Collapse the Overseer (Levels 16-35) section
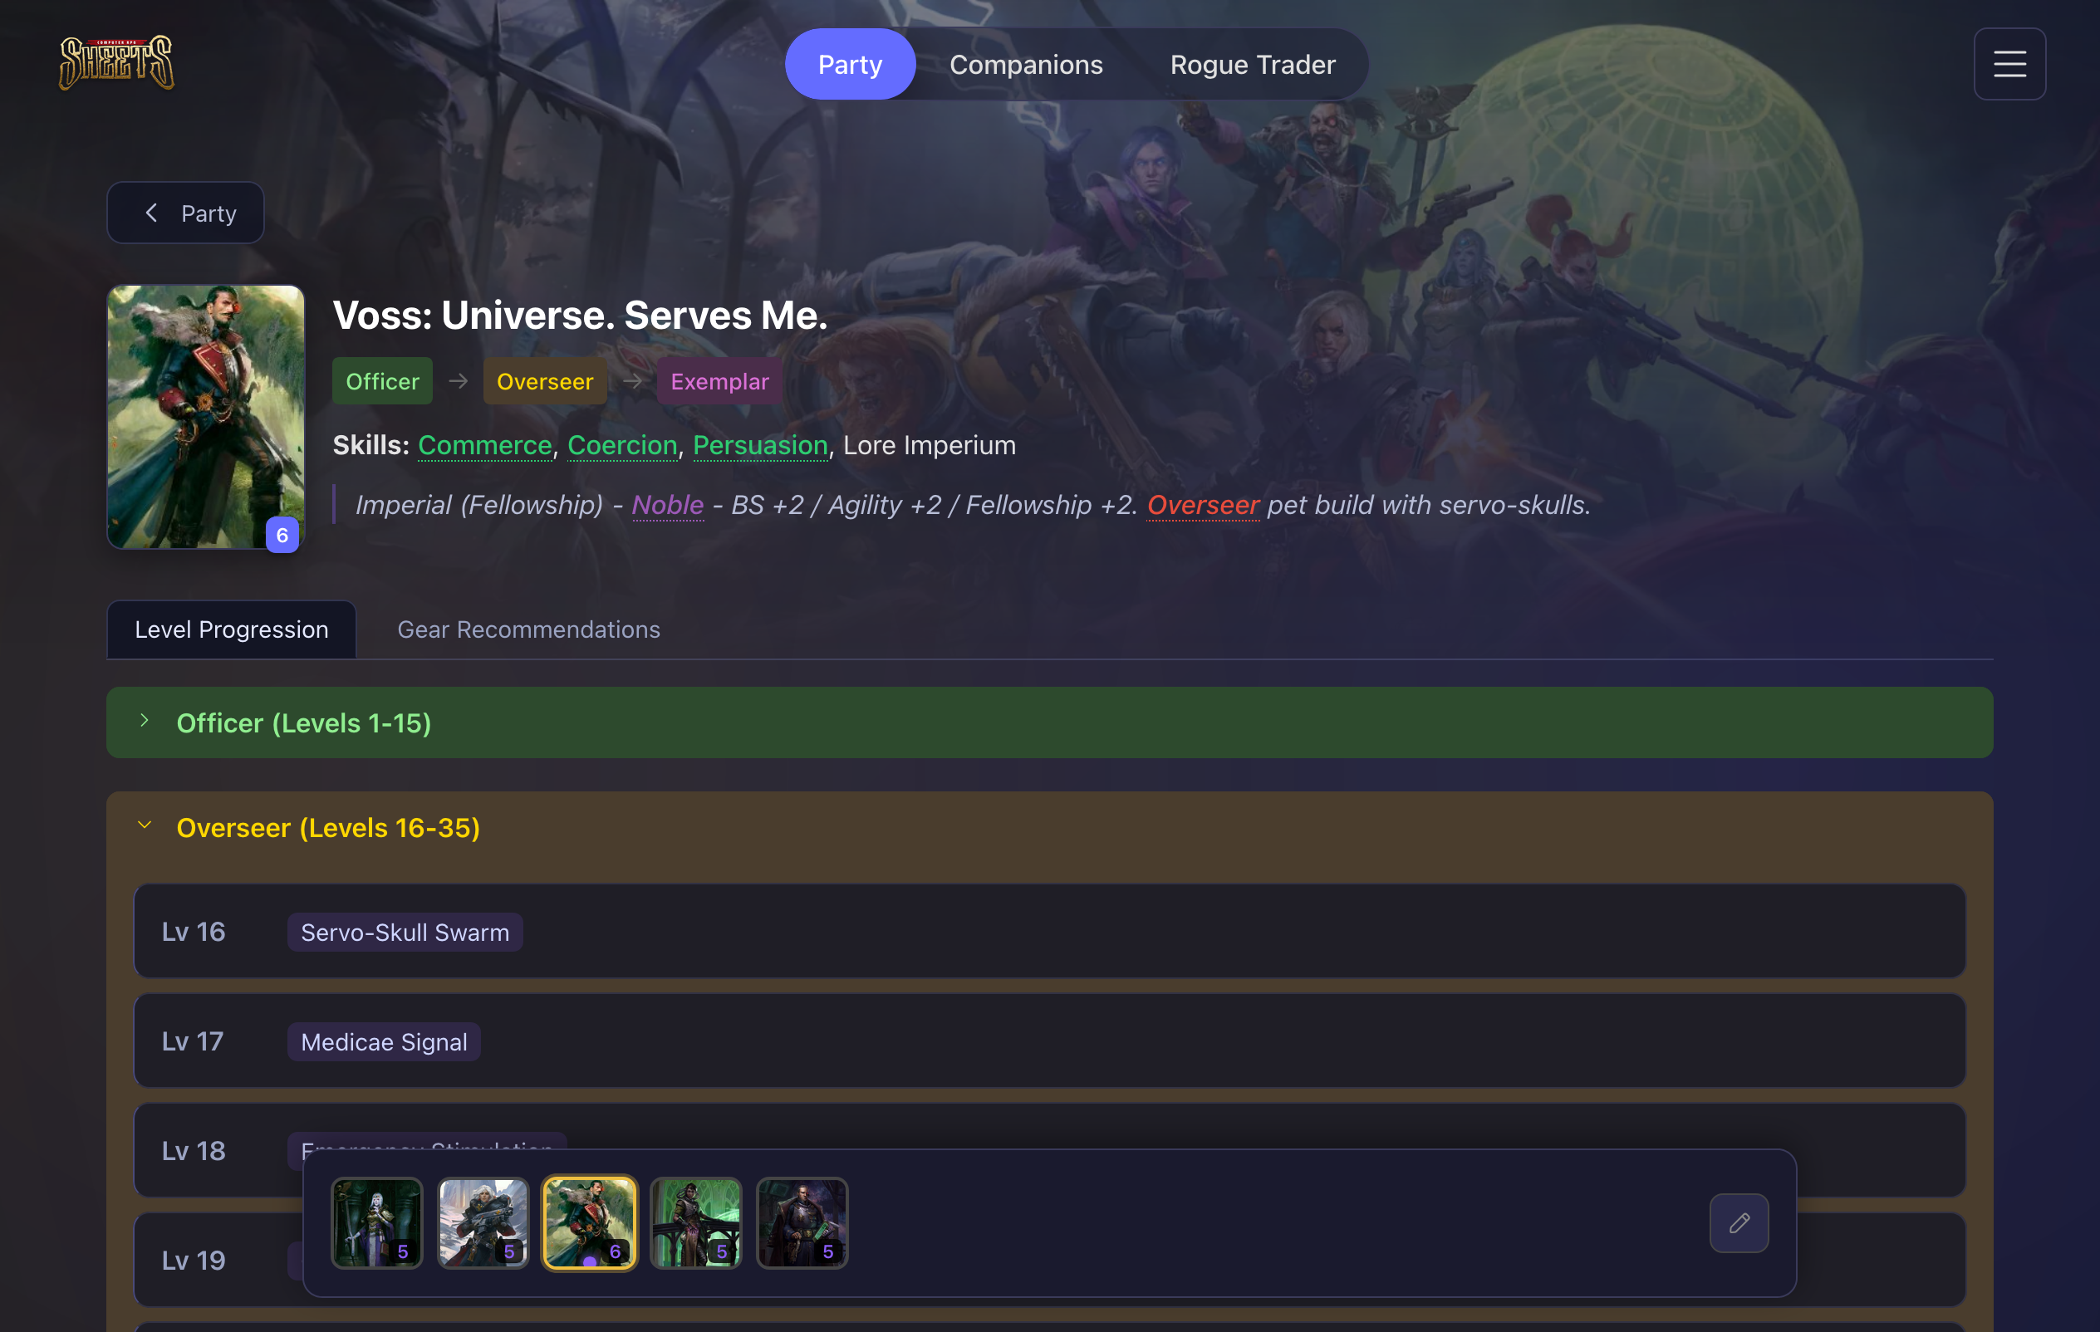The height and width of the screenshot is (1332, 2100). click(x=329, y=827)
